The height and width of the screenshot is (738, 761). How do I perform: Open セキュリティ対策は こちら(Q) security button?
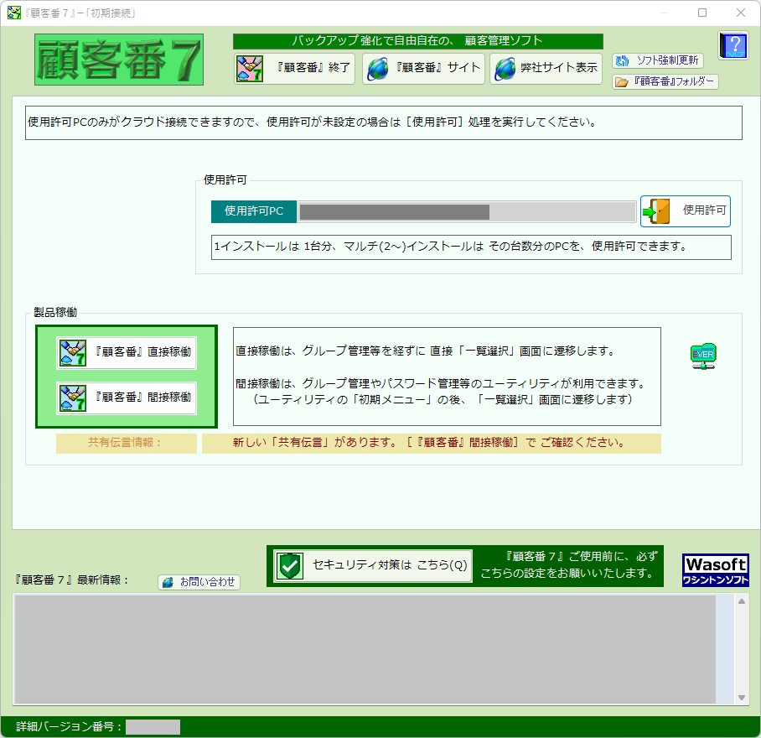(x=372, y=565)
